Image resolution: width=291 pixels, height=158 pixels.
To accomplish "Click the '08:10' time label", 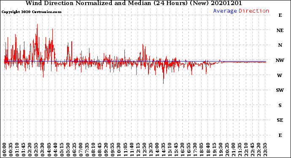I will click(93, 150).
